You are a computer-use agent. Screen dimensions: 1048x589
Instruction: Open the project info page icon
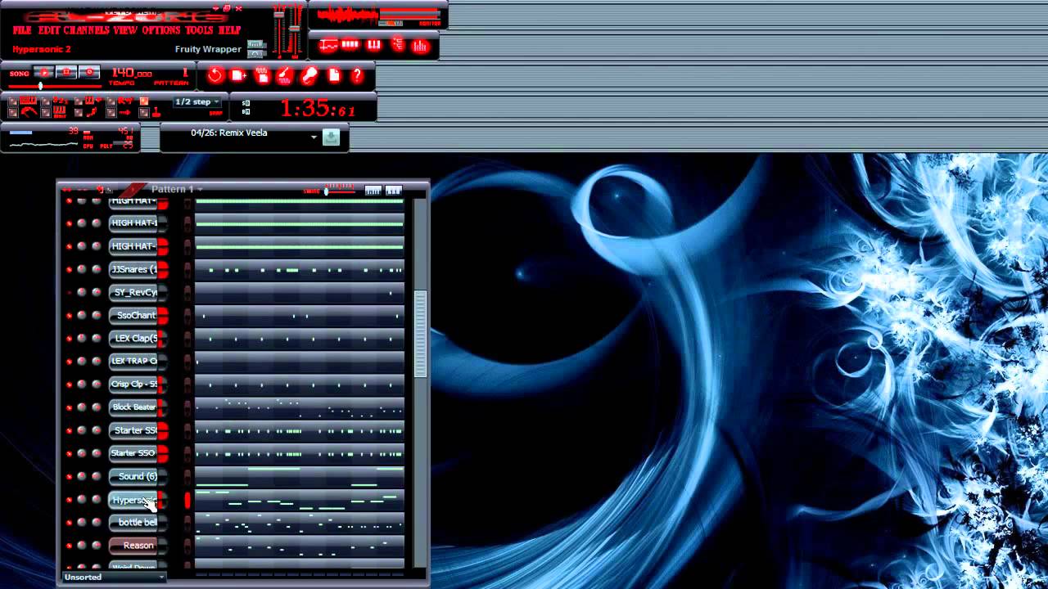[333, 76]
